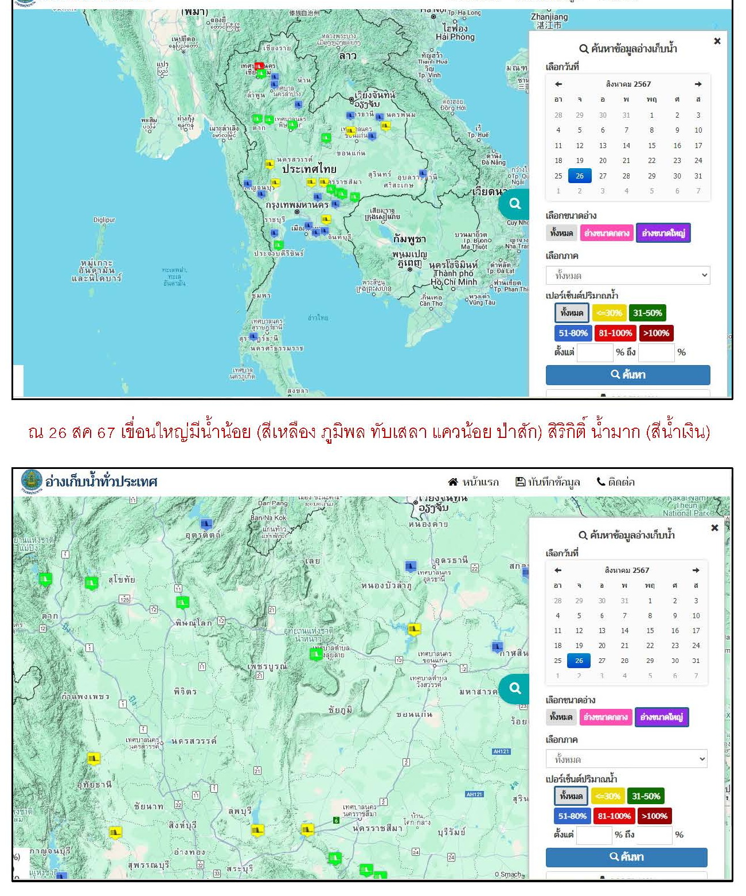Open teal search circle on lower map
The image size is (746, 896).
(514, 689)
